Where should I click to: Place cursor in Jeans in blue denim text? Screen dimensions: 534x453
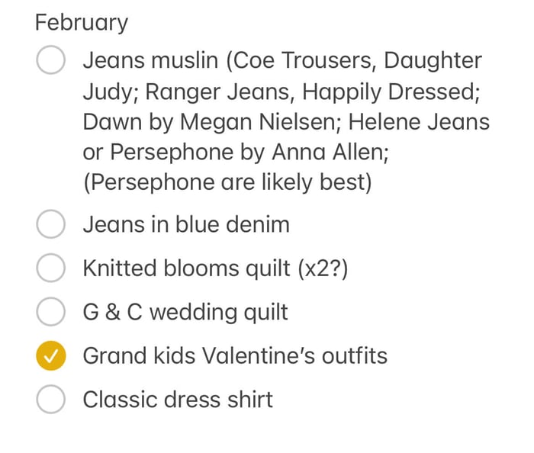click(186, 225)
